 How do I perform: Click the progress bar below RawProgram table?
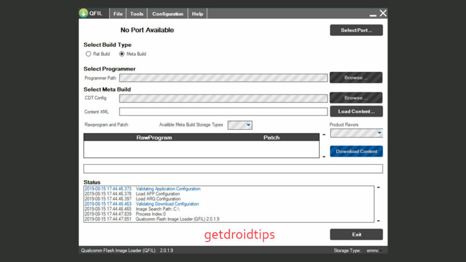233,169
